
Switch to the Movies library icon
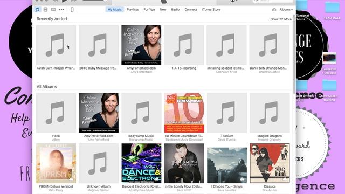45,10
